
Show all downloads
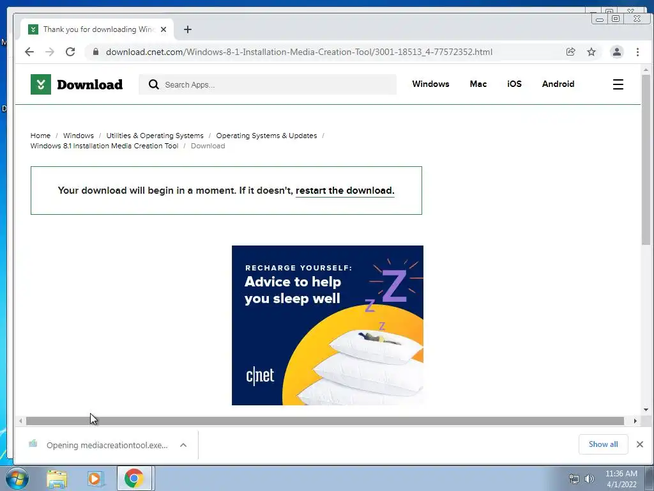tap(603, 444)
